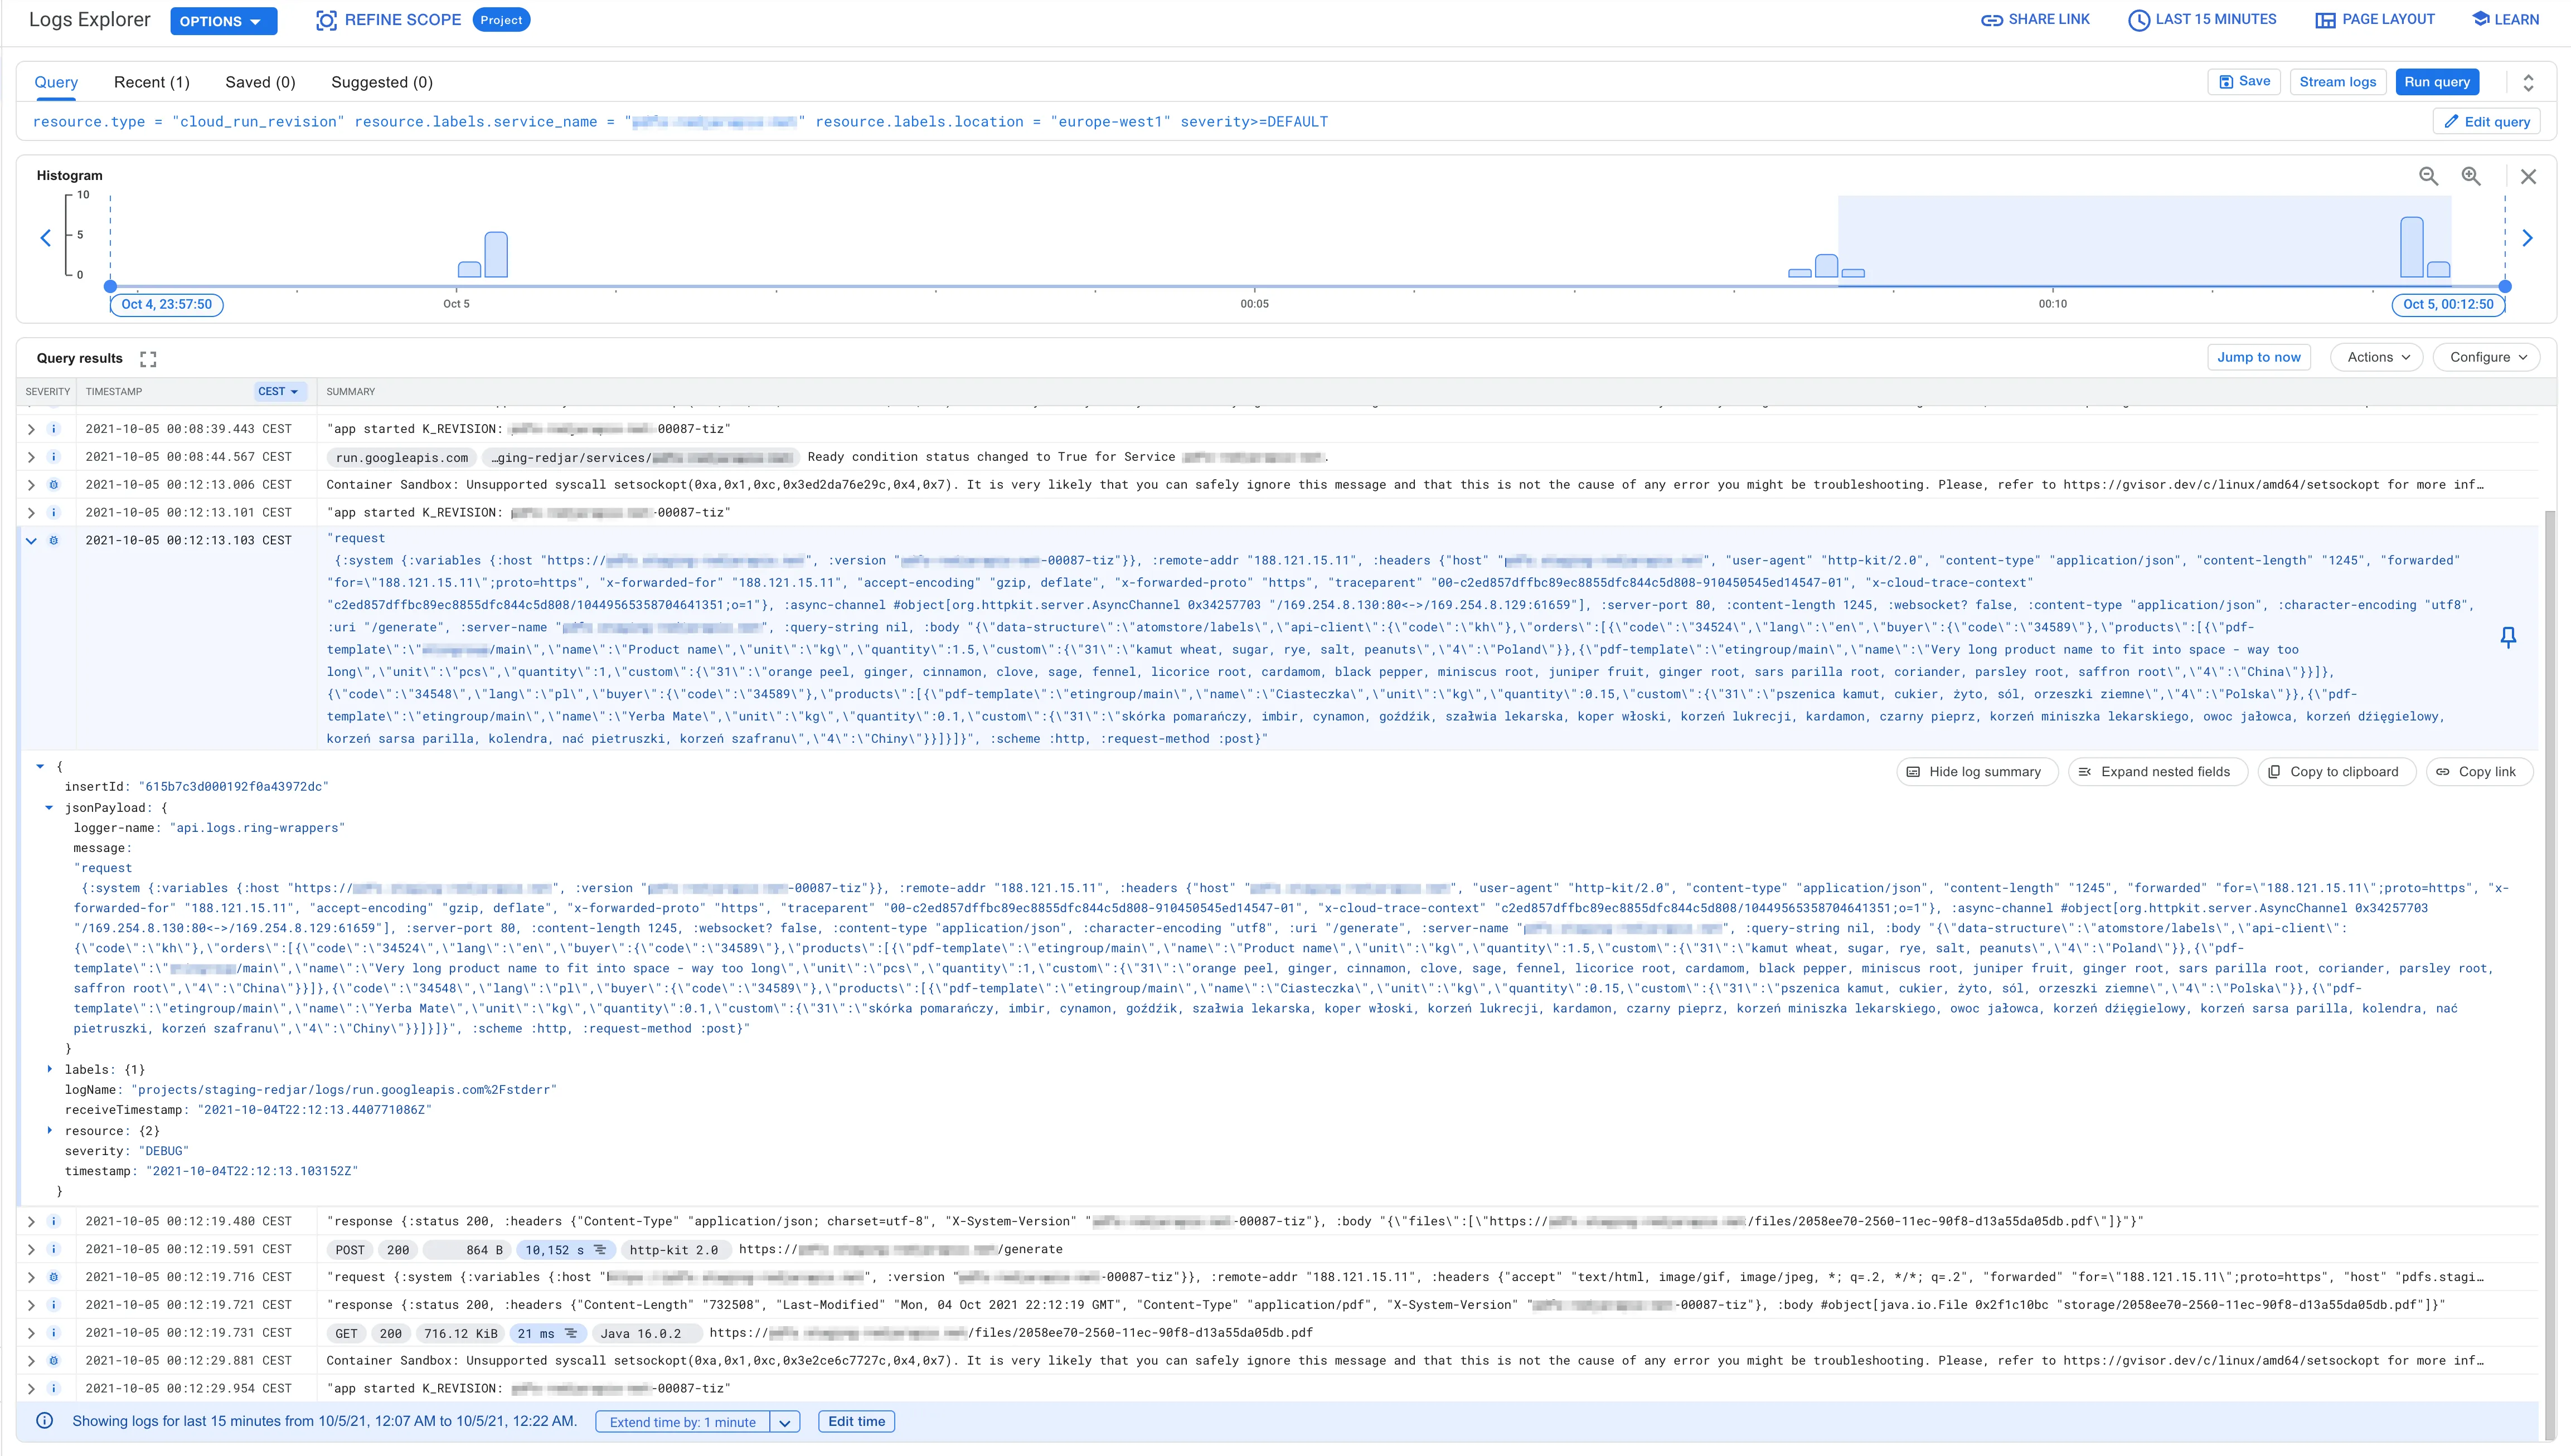Screen dimensions: 2571x1456
Task: Change the CEST timezone dropdown
Action: 278,392
